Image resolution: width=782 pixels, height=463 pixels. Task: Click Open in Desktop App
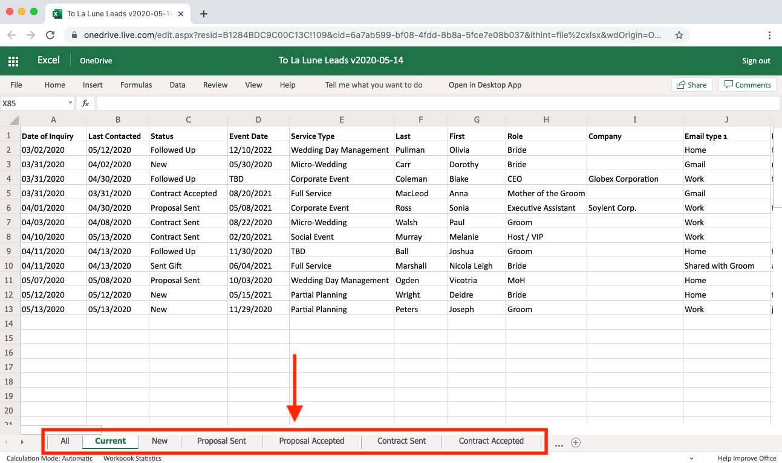(x=485, y=85)
